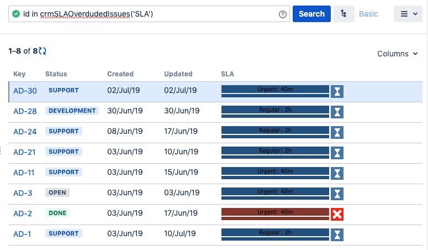Click the refresh results icon
Image resolution: width=428 pixels, height=250 pixels.
coord(43,51)
